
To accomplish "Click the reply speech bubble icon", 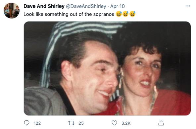I will click(26, 123).
